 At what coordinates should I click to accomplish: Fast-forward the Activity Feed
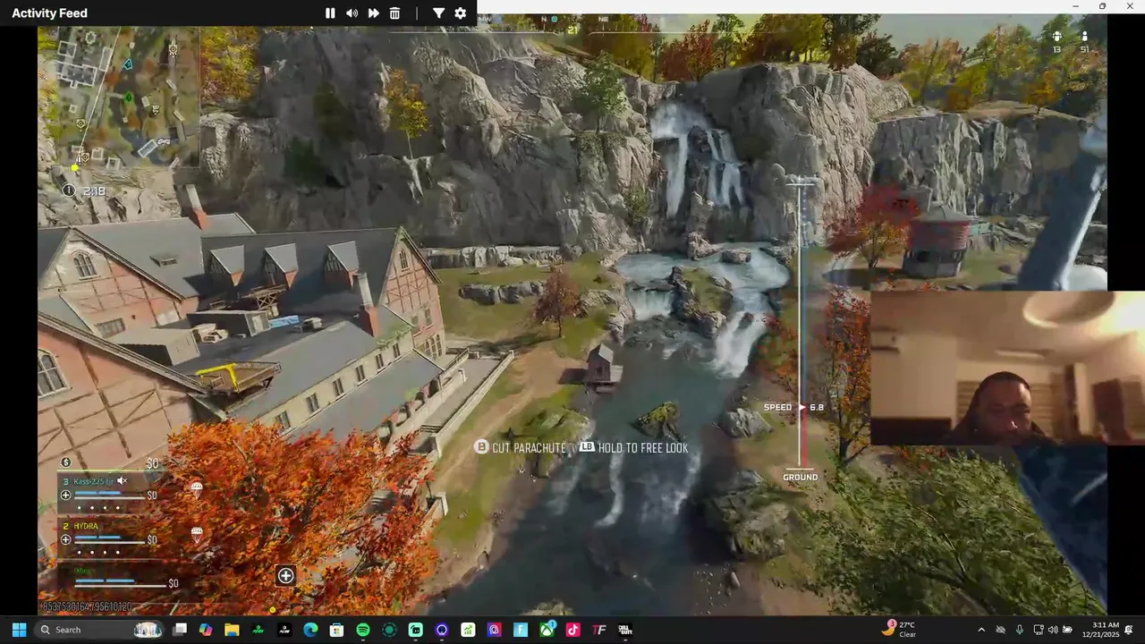coord(373,13)
